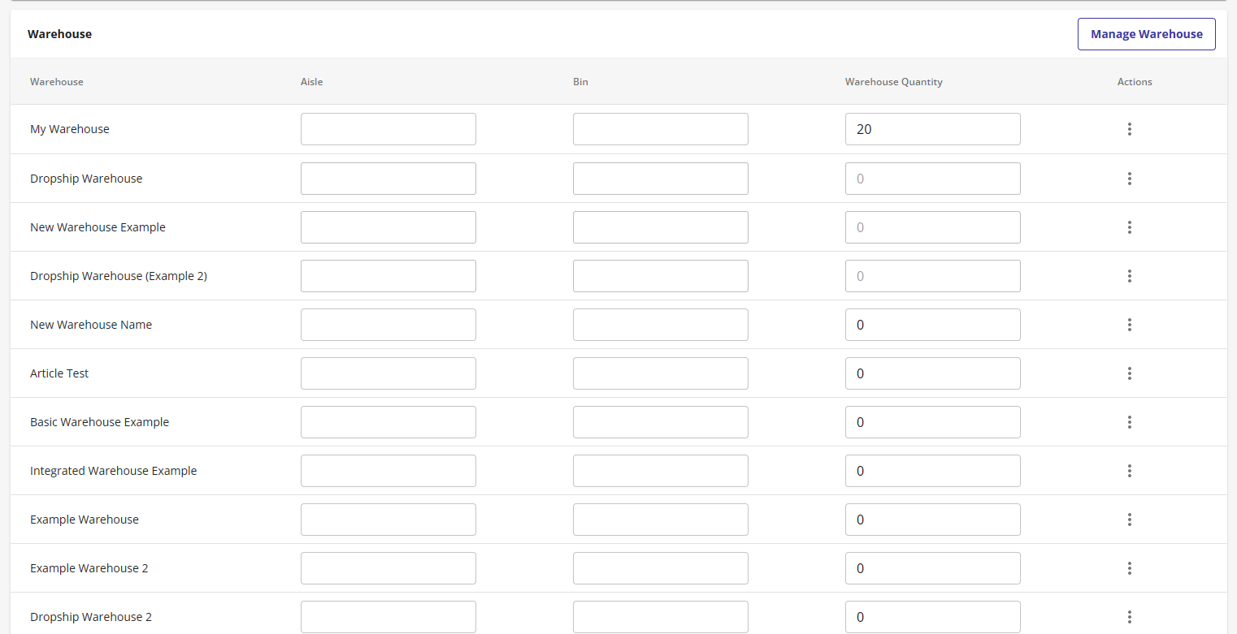The width and height of the screenshot is (1237, 634).
Task: Click the Warehouse column header
Action: tap(56, 81)
